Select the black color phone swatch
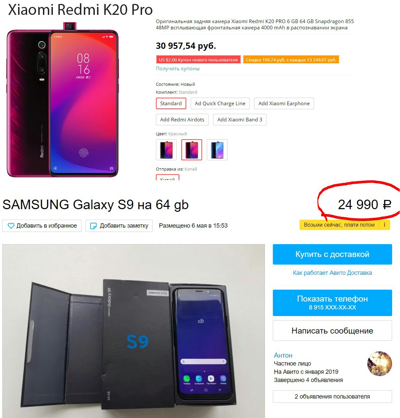 click(x=166, y=150)
